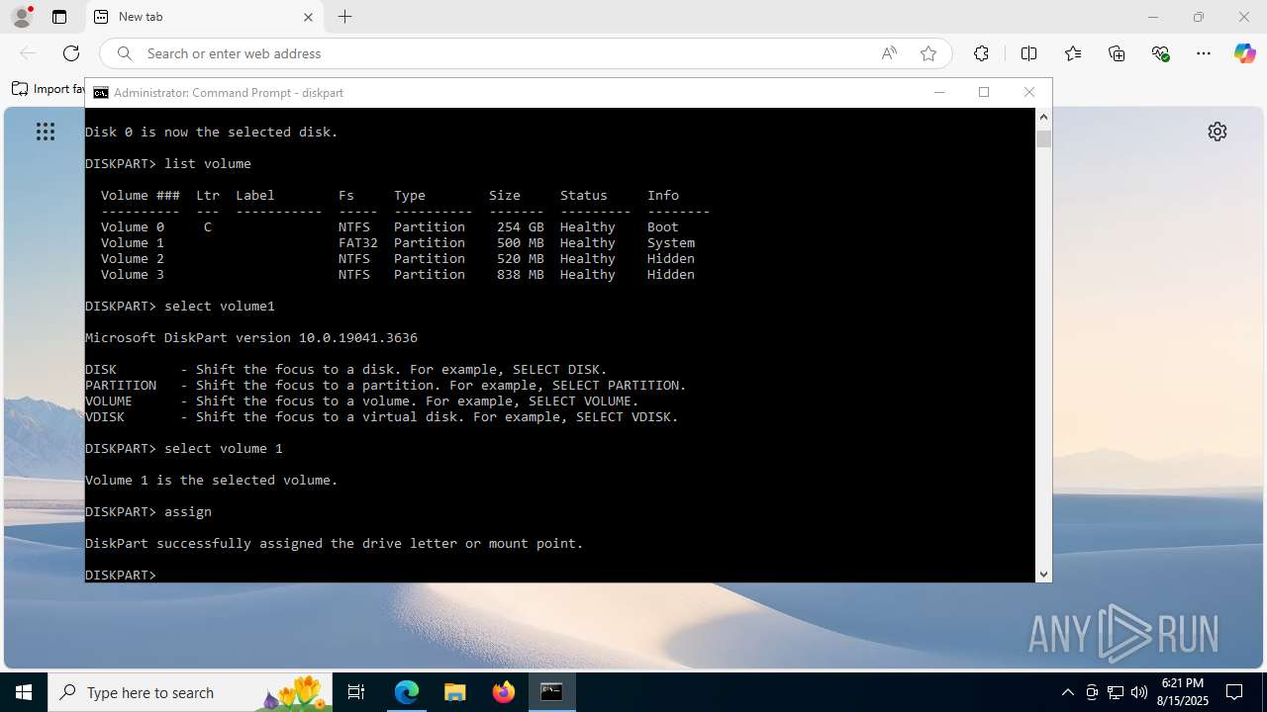The width and height of the screenshot is (1267, 712).
Task: Click Command Prompt title bar icon
Action: (101, 92)
